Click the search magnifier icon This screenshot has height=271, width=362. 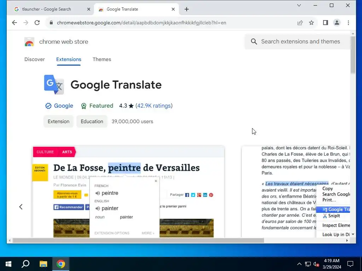tap(254, 42)
